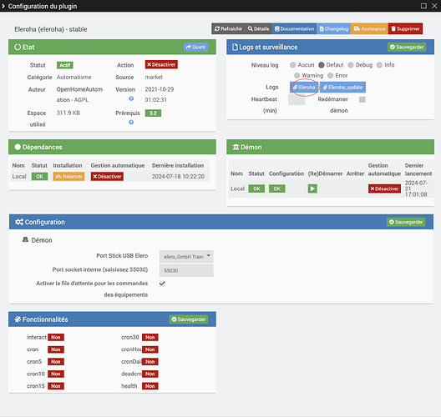Toggle the Redémarrer démon checkbox

point(362,99)
